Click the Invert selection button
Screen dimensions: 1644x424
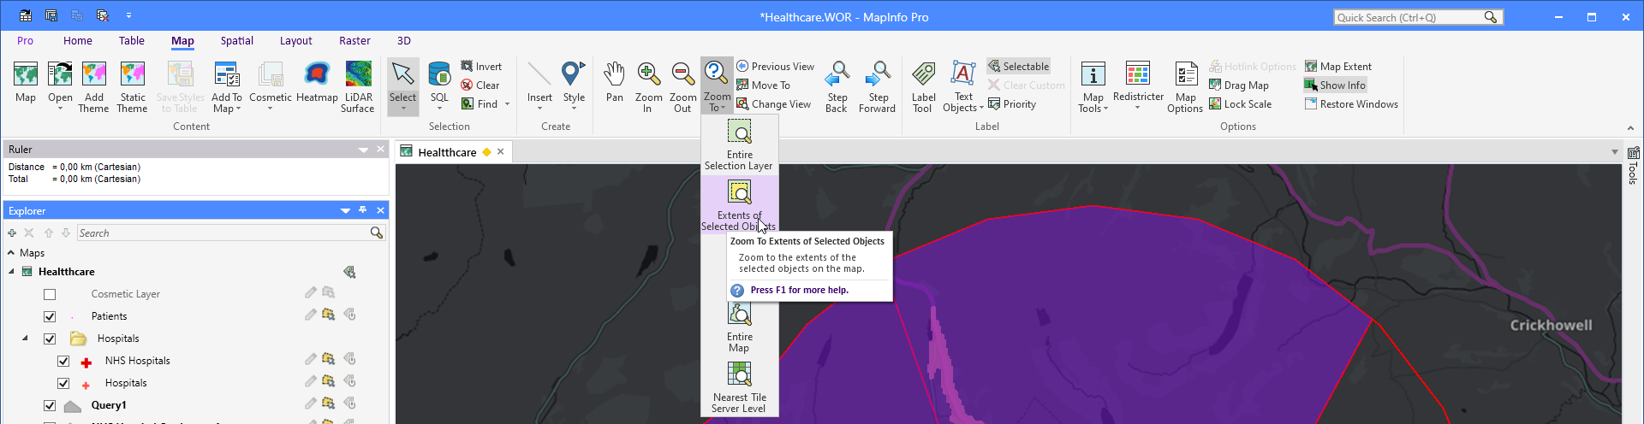tap(481, 66)
